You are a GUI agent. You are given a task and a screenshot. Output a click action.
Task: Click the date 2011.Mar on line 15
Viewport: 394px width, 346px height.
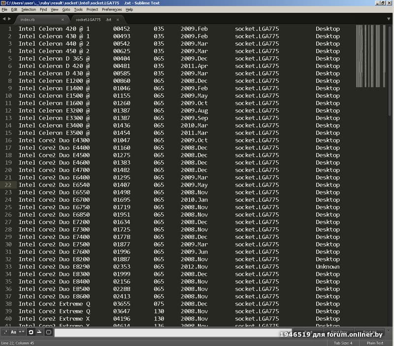coord(194,133)
